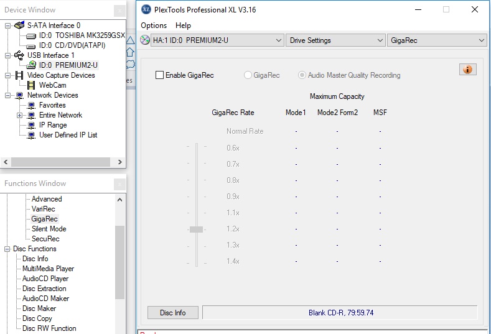The width and height of the screenshot is (491, 334).
Task: Select TOSHIBA MK3259GSX in device tree
Action: pyautogui.click(x=82, y=35)
